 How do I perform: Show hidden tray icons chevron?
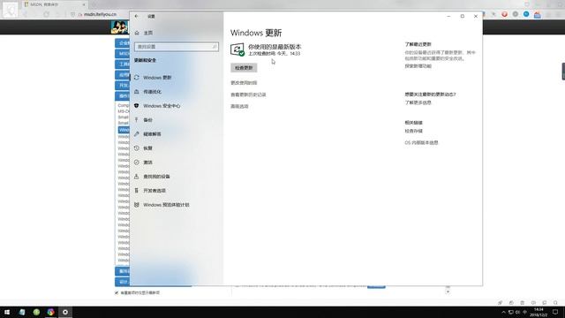pyautogui.click(x=503, y=312)
